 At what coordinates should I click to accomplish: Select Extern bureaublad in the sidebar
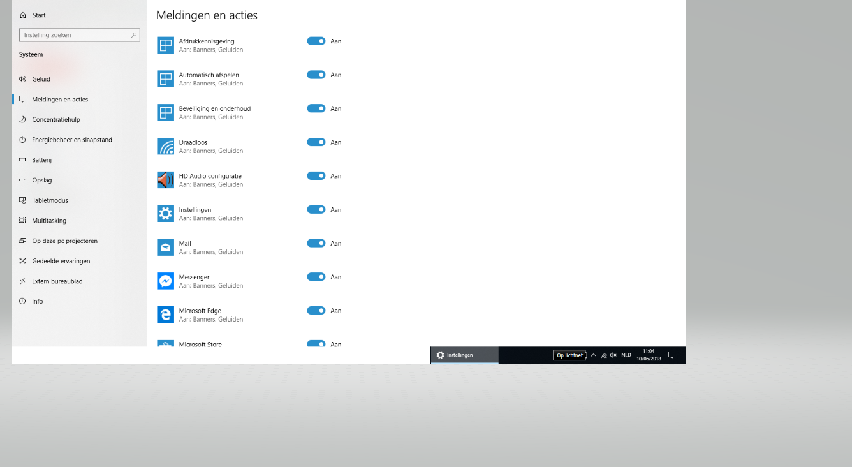coord(79,281)
